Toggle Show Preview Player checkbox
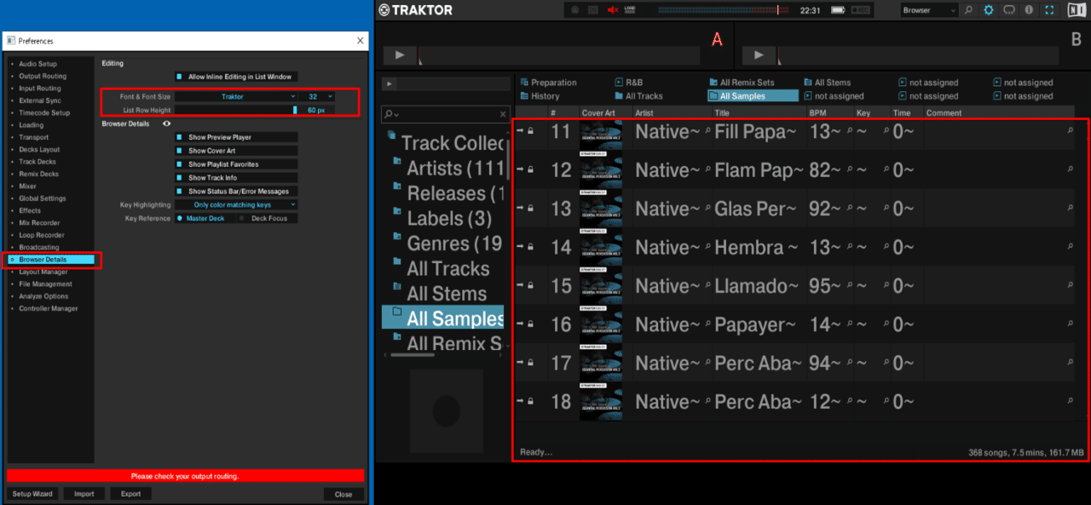The image size is (1091, 505). 180,137
